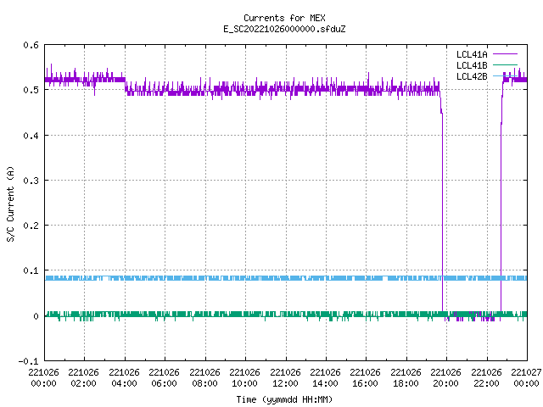Click the x-axis tick 221026 20:00

click(445, 378)
